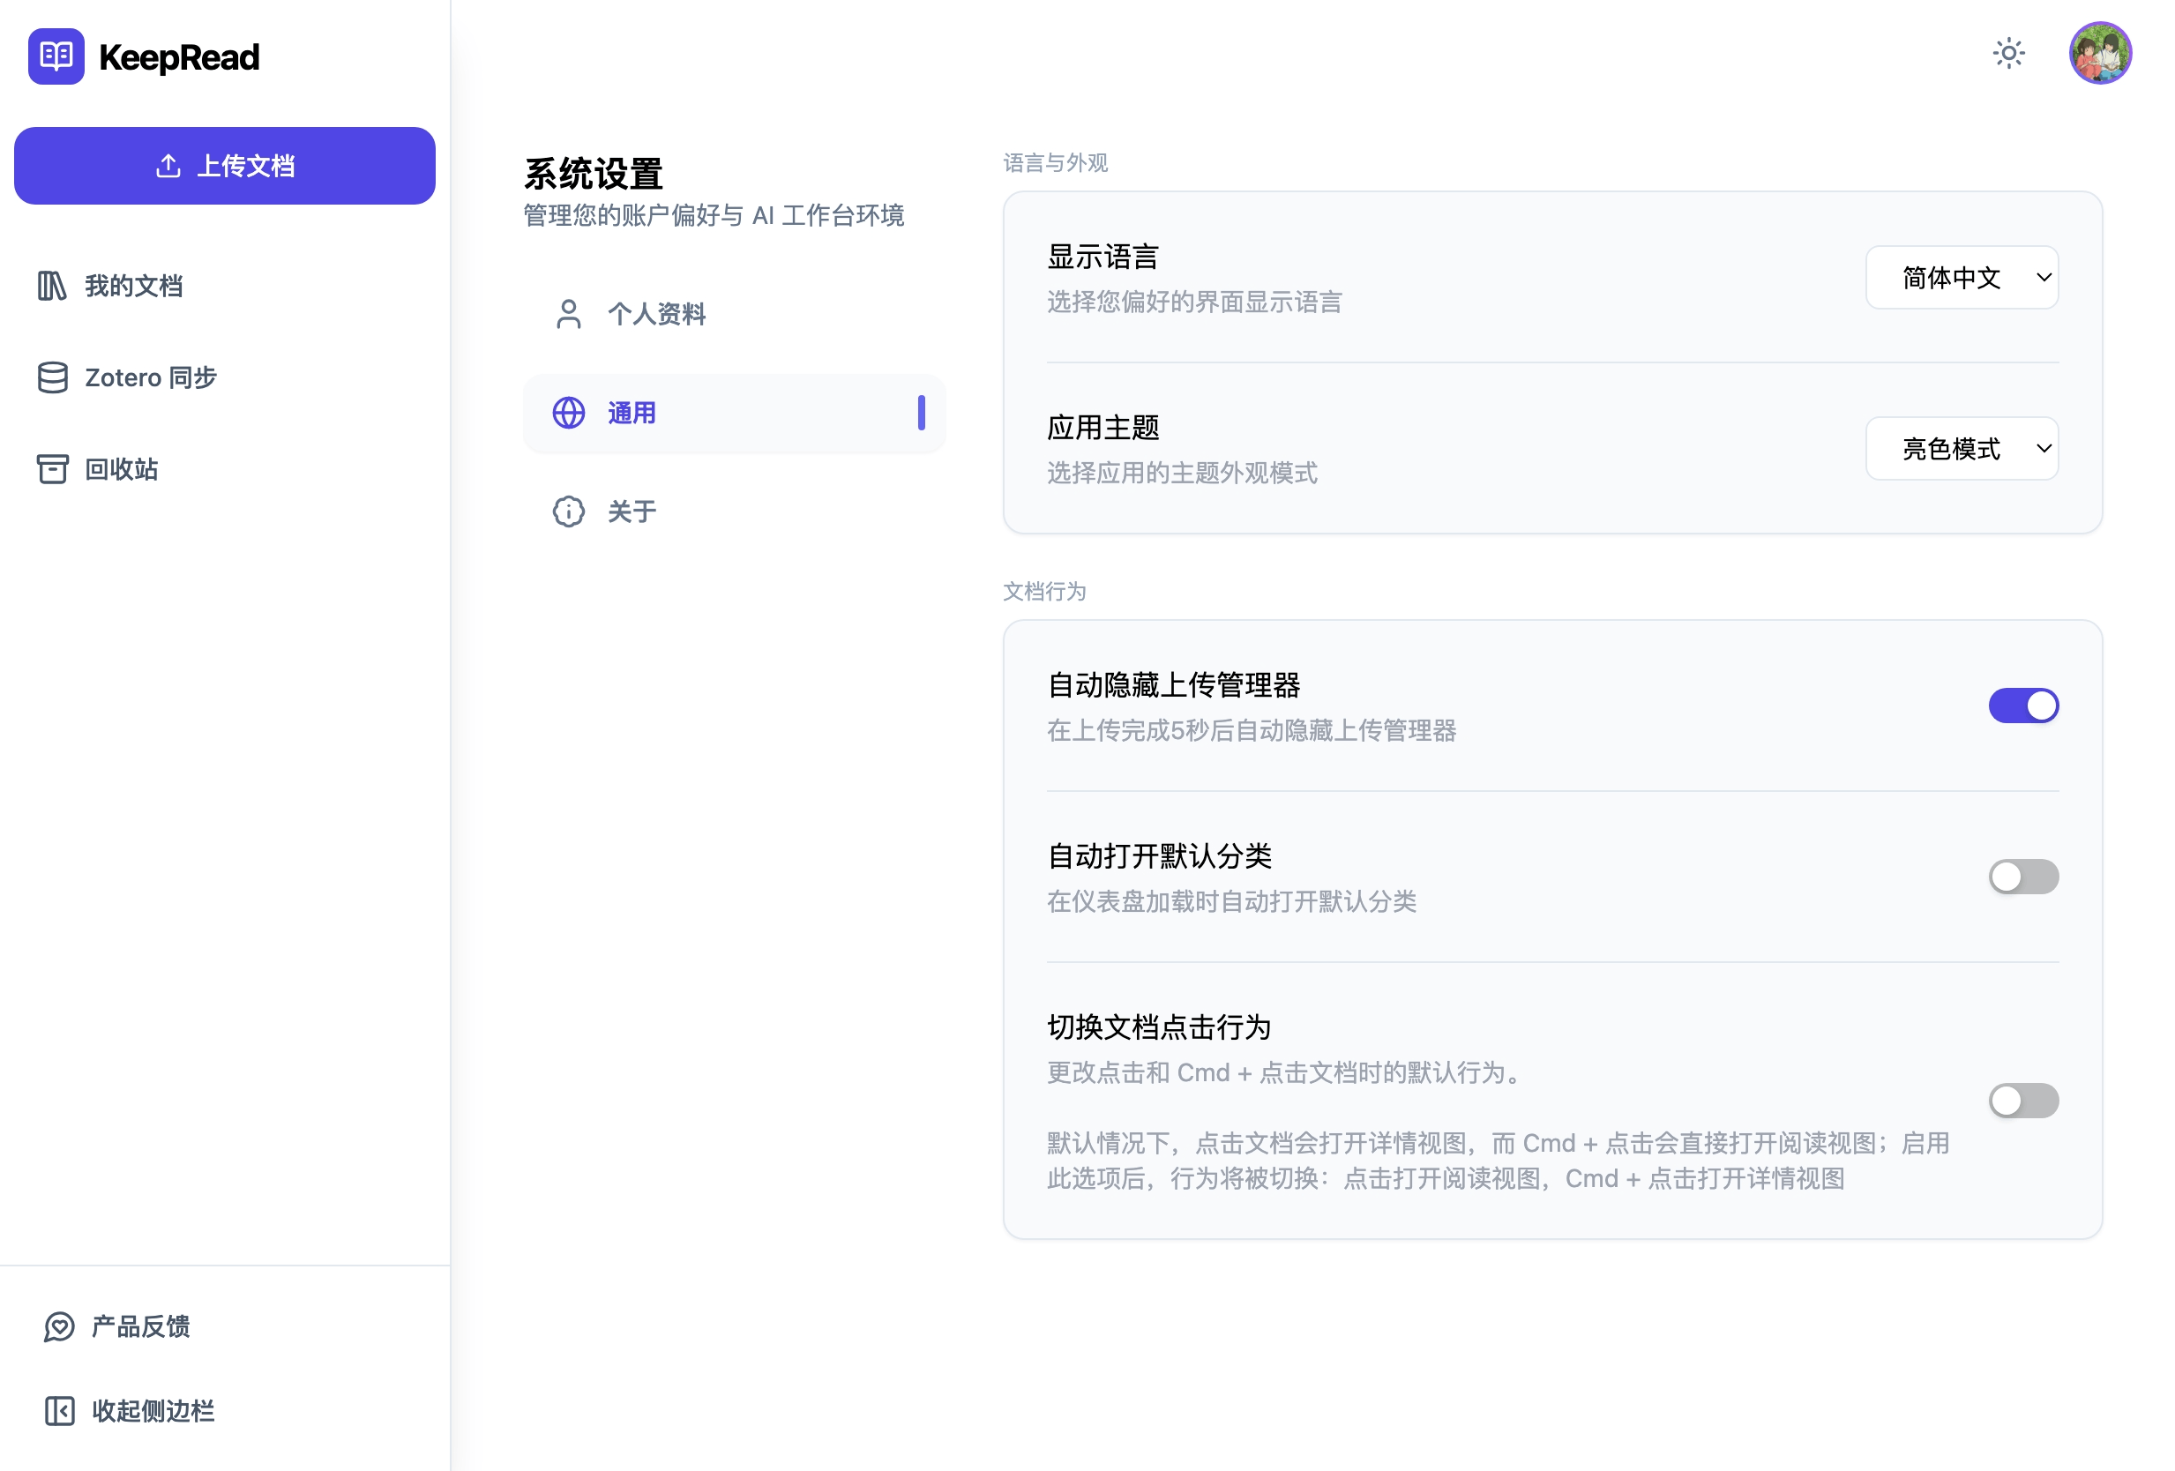Click the 系统设置 page title
The height and width of the screenshot is (1471, 2175).
(x=594, y=173)
